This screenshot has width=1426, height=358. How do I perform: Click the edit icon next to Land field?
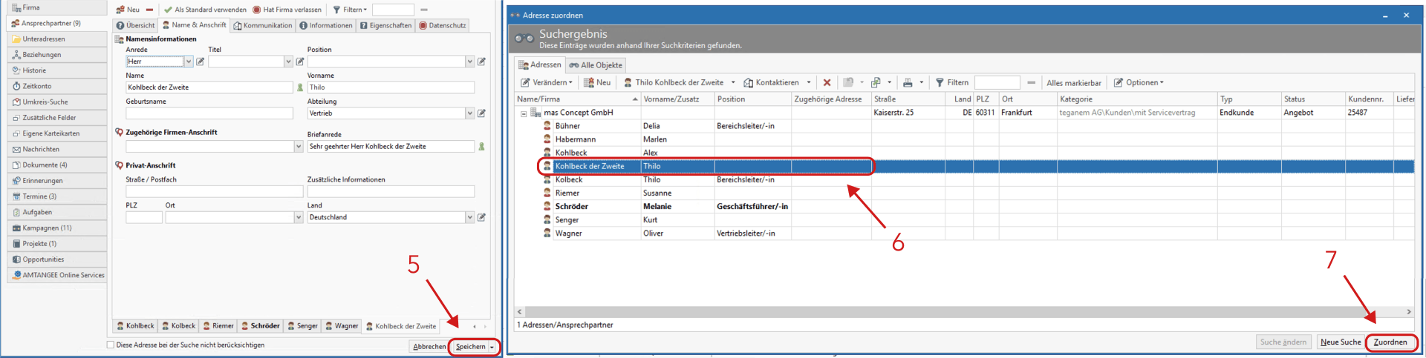481,217
